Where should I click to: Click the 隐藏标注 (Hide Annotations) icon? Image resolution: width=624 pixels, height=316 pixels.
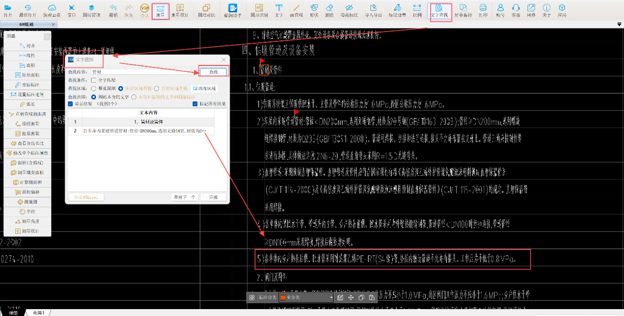349,11
